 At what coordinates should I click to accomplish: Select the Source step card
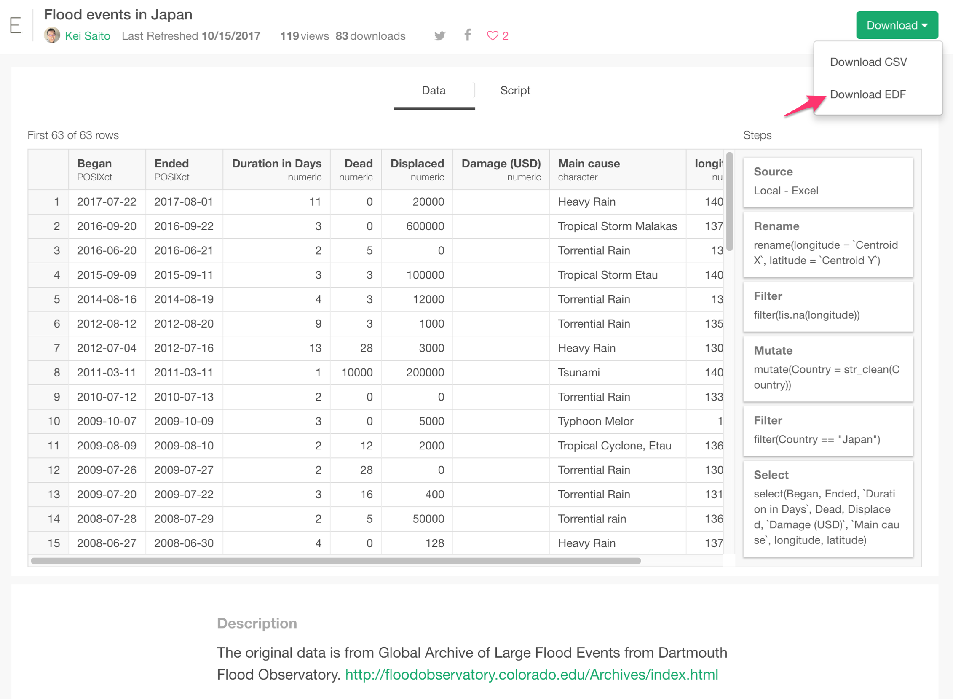[x=828, y=181]
